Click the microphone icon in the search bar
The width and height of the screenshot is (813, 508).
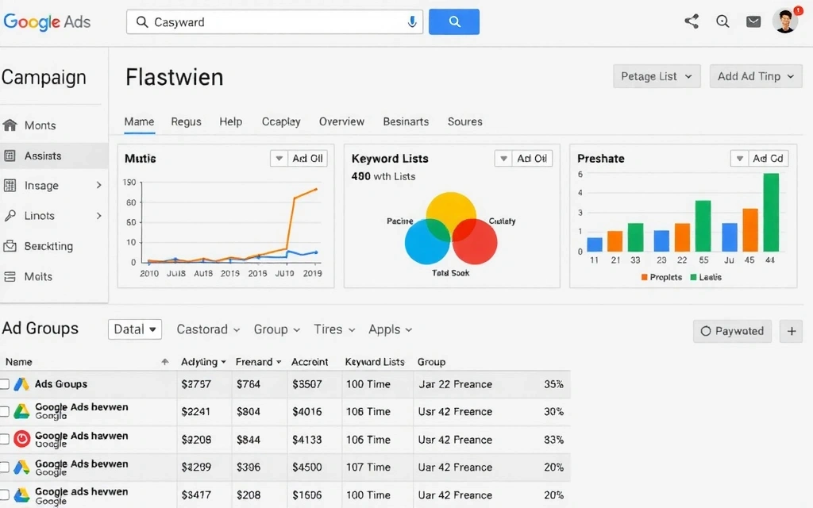(412, 21)
